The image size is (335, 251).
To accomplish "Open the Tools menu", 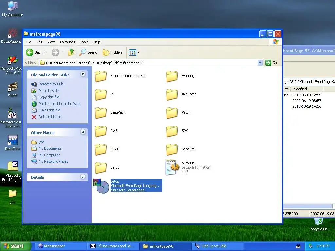I will coord(84,42).
